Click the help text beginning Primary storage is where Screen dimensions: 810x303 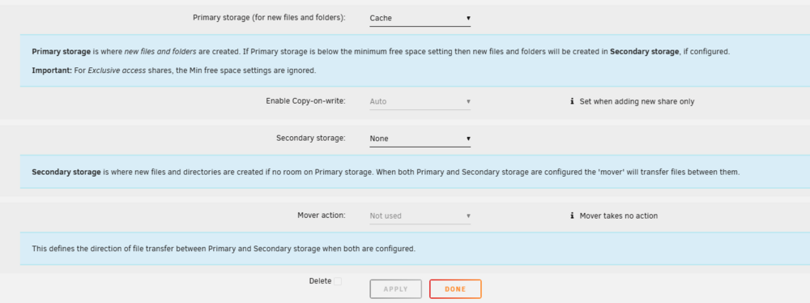(x=382, y=52)
